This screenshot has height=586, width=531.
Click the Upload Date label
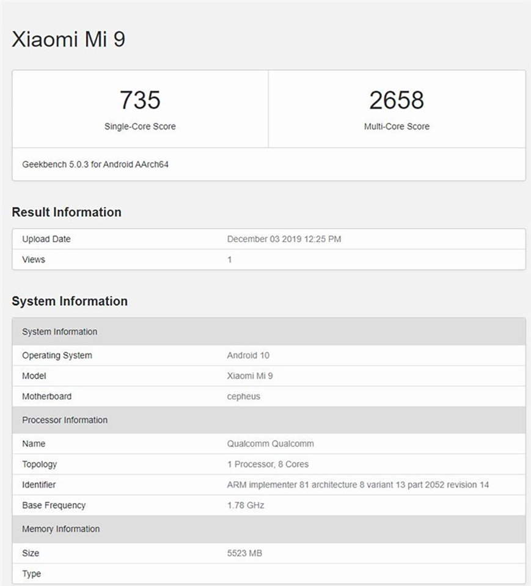46,239
